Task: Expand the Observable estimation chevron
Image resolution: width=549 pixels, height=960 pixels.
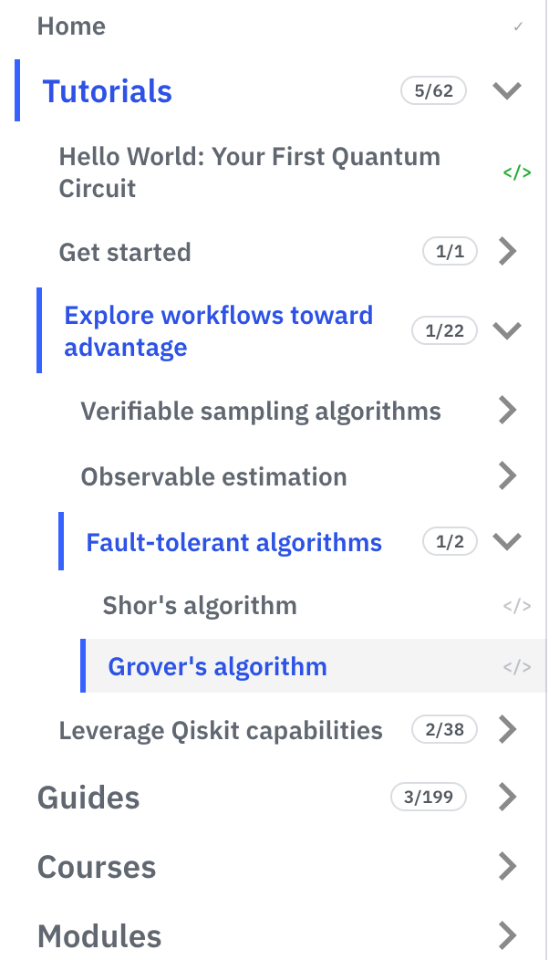Action: click(x=507, y=476)
